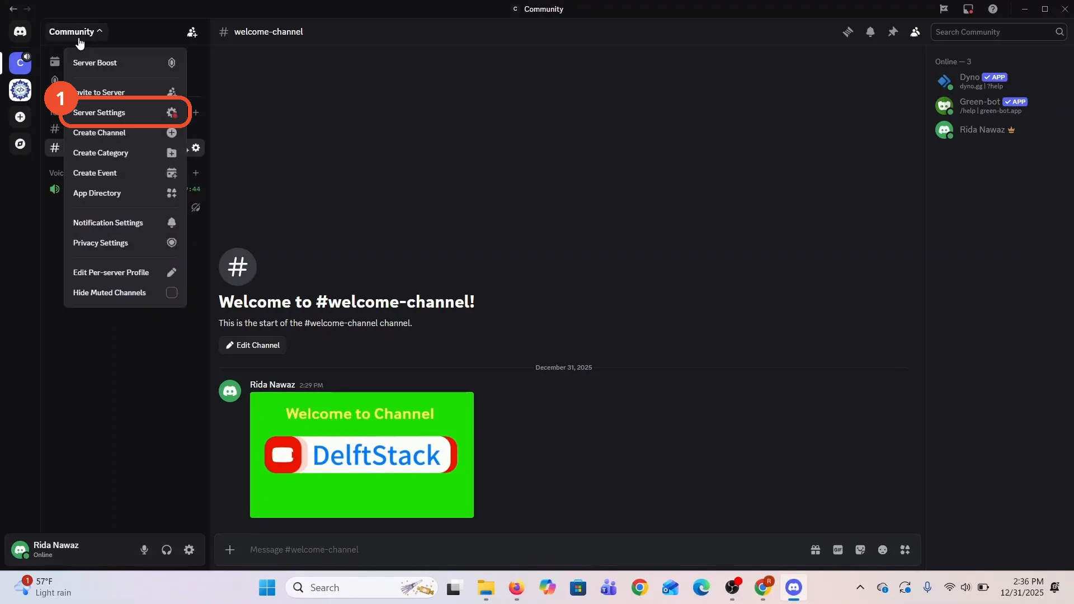Open the DelftStack welcome image
Viewport: 1074px width, 604px height.
point(362,455)
